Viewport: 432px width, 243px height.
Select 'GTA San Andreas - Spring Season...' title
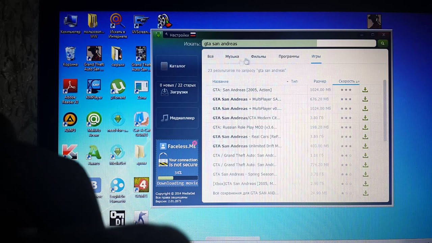(245, 174)
